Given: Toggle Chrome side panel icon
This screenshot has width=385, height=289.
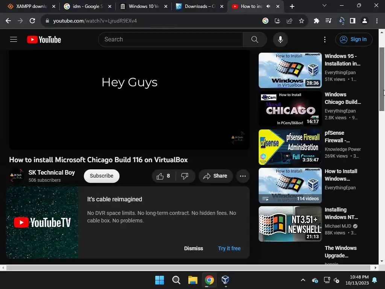Looking at the screenshot, I should coord(353,21).
